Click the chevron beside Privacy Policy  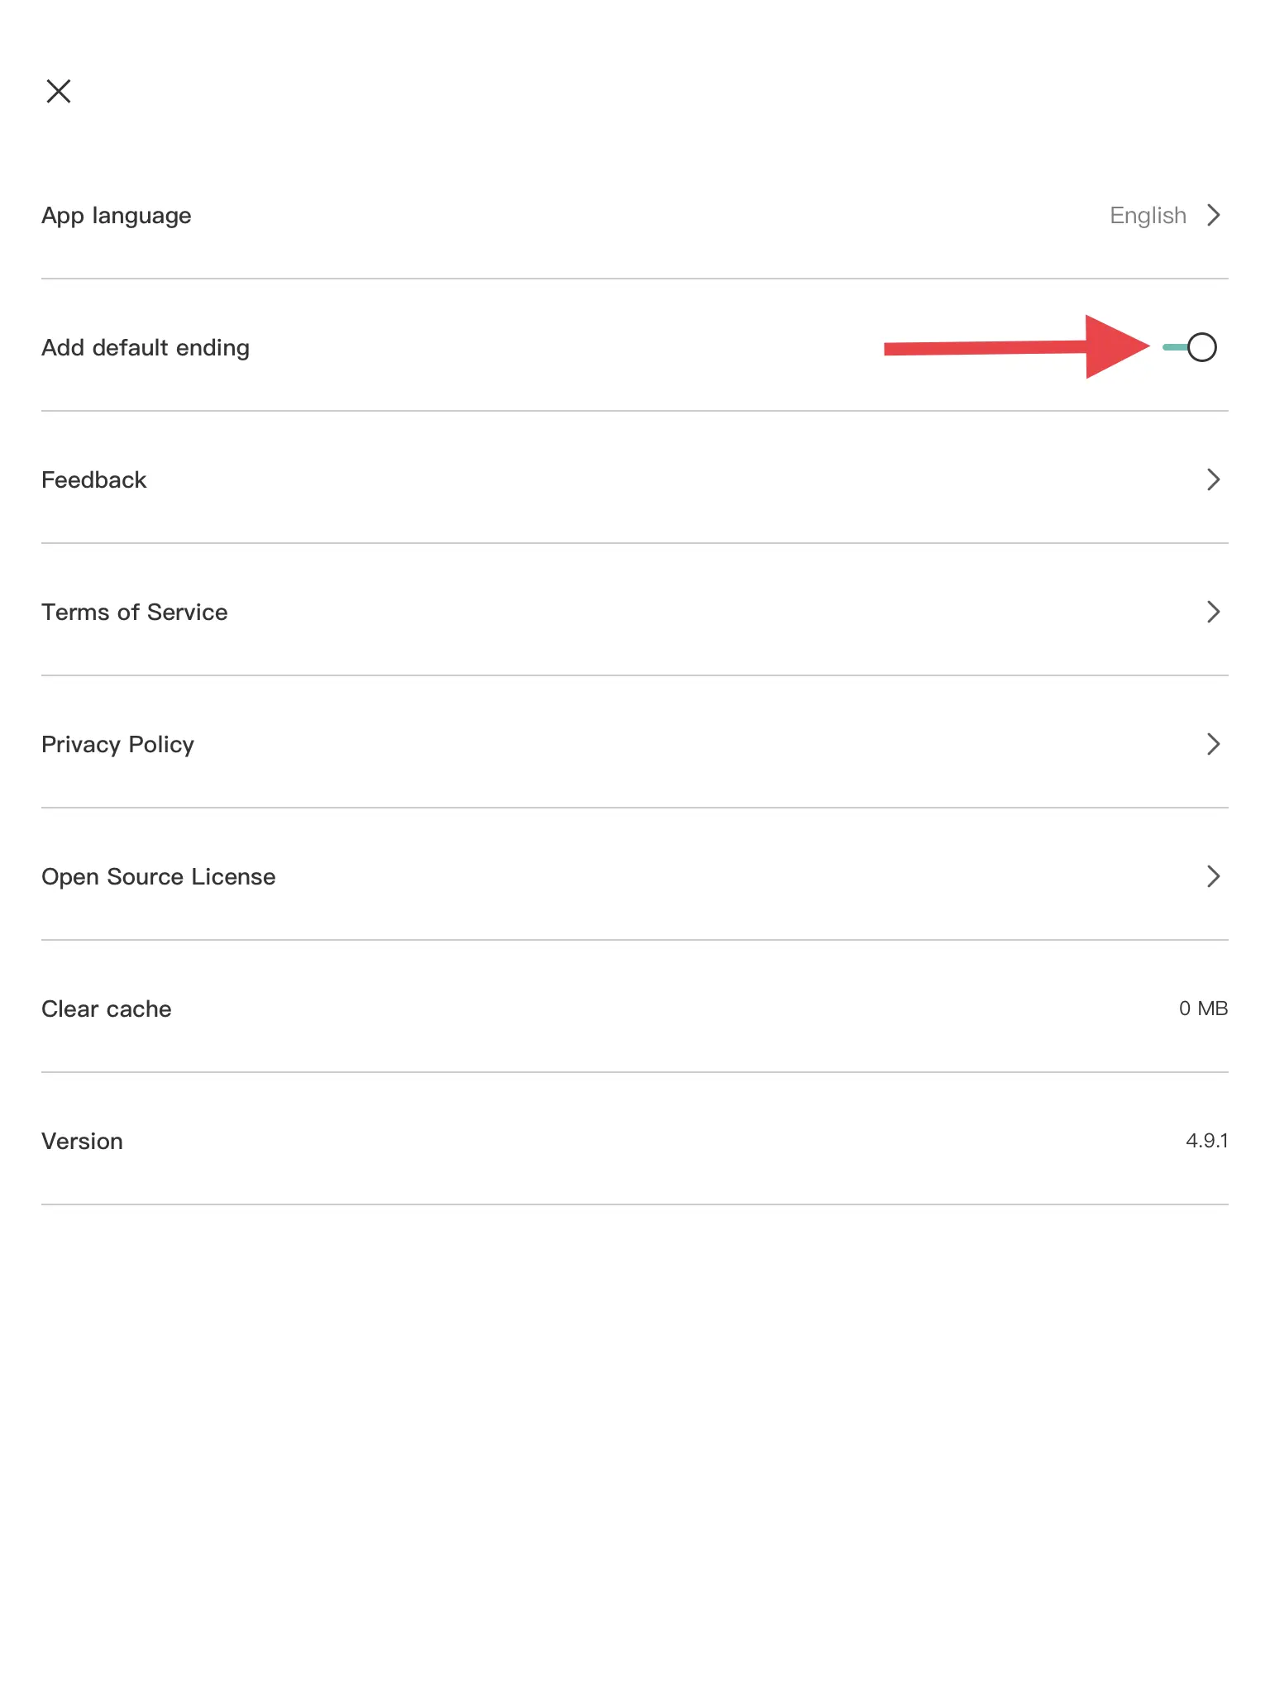point(1214,744)
